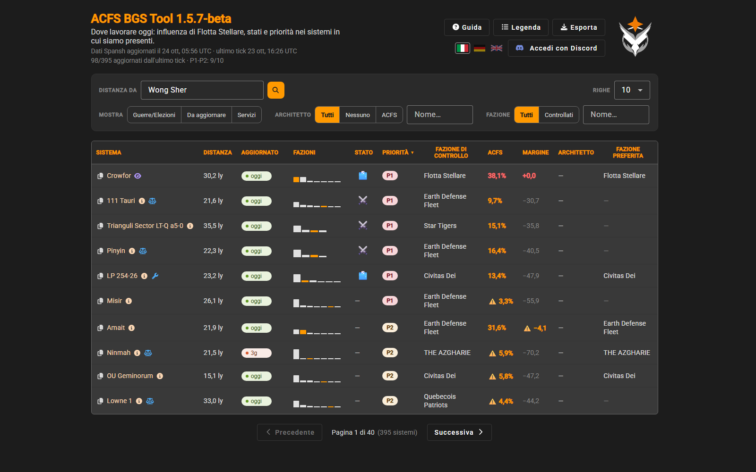Click the Architetto Nome input field
Screen dimensions: 756x472
click(x=440, y=115)
